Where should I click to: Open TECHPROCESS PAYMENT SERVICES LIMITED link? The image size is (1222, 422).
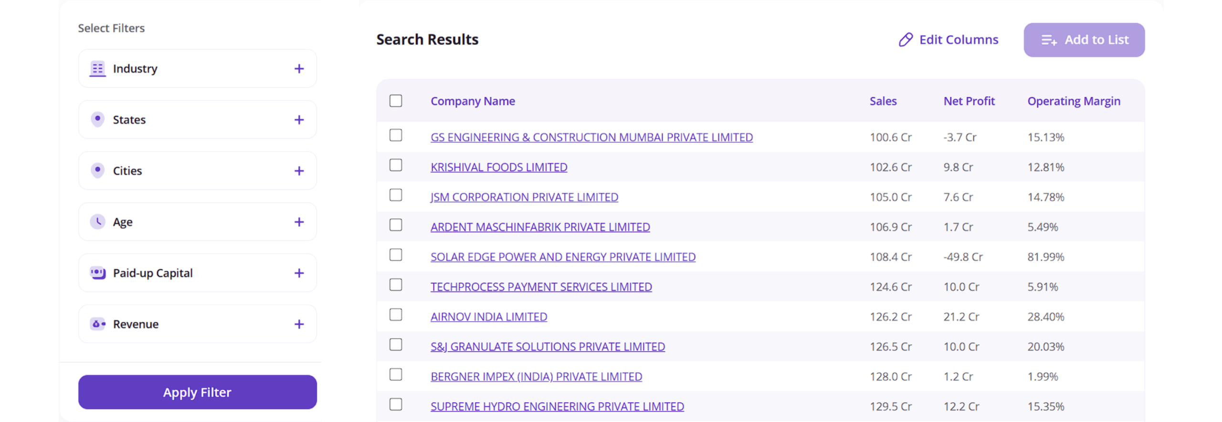point(541,287)
